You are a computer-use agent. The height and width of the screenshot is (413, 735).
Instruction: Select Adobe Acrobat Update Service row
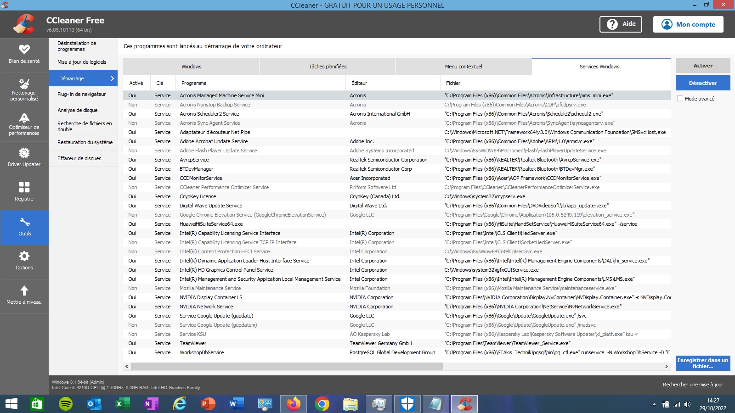point(397,141)
